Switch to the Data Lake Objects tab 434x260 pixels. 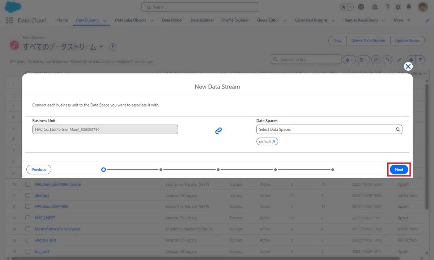click(131, 20)
